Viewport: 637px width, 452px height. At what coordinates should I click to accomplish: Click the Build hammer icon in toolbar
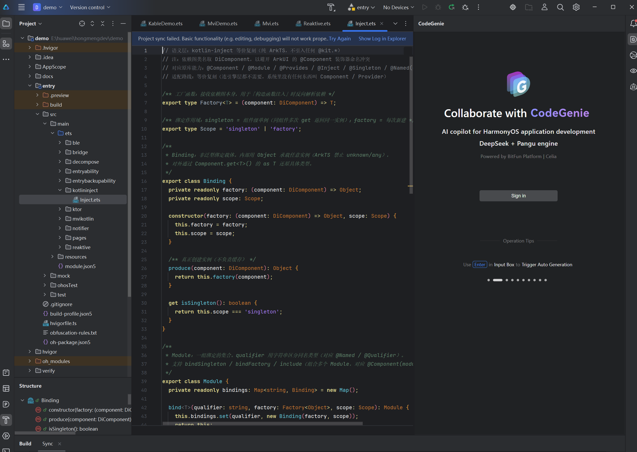click(x=331, y=7)
